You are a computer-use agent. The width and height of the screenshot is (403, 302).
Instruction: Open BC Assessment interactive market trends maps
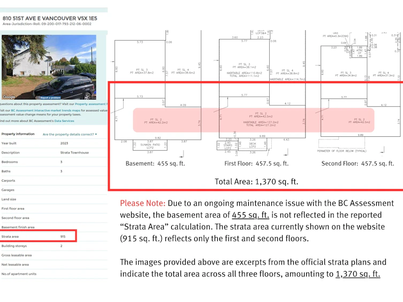[x=45, y=110]
